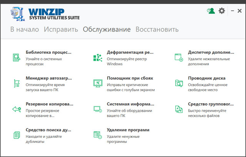Click the Средство группового переименования icon
Image resolution: width=246 pixels, height=157 pixels.
tap(179, 109)
